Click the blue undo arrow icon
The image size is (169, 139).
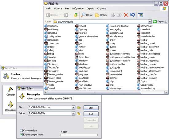pyautogui.click(x=132, y=15)
